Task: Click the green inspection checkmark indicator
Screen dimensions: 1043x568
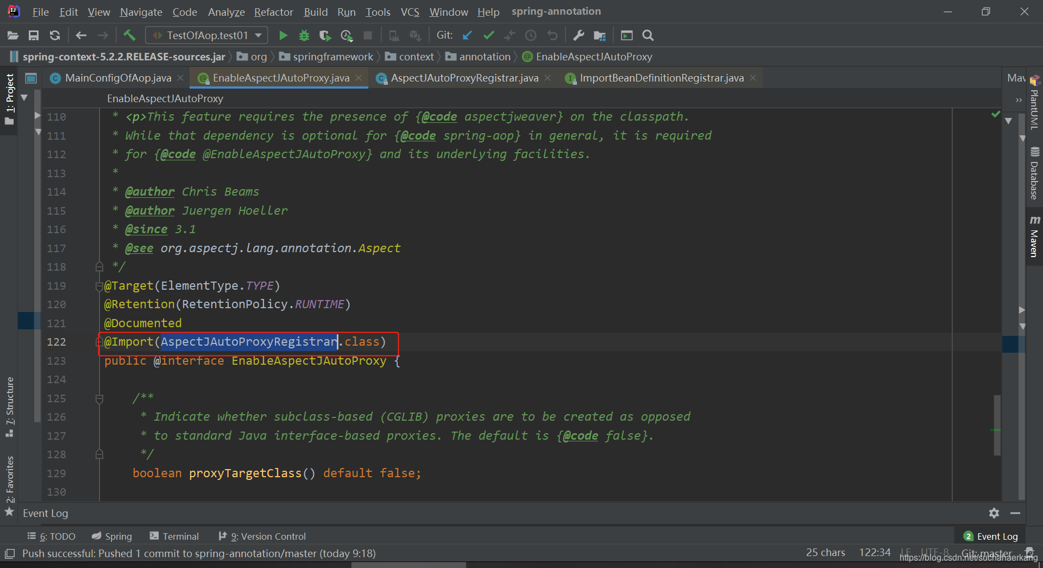Action: tap(996, 114)
